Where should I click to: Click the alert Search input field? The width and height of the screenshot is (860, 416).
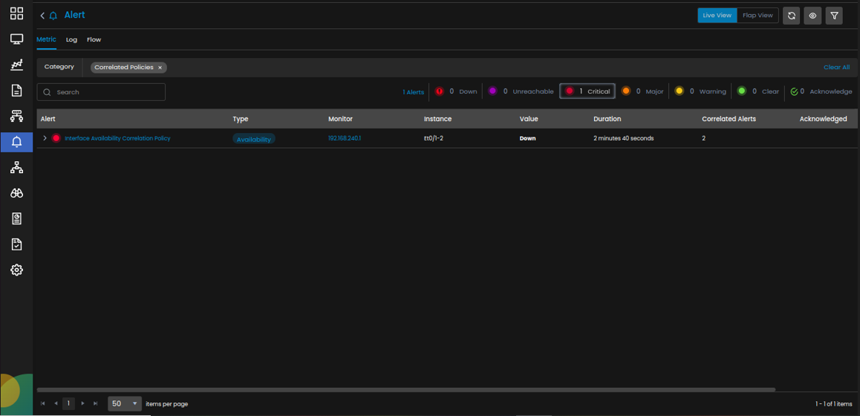pyautogui.click(x=102, y=92)
